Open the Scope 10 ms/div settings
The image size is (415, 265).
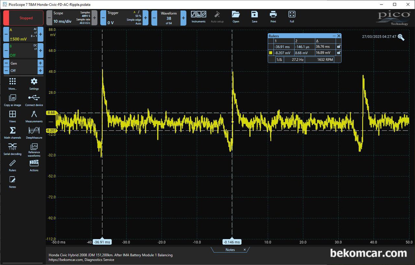[x=72, y=18]
